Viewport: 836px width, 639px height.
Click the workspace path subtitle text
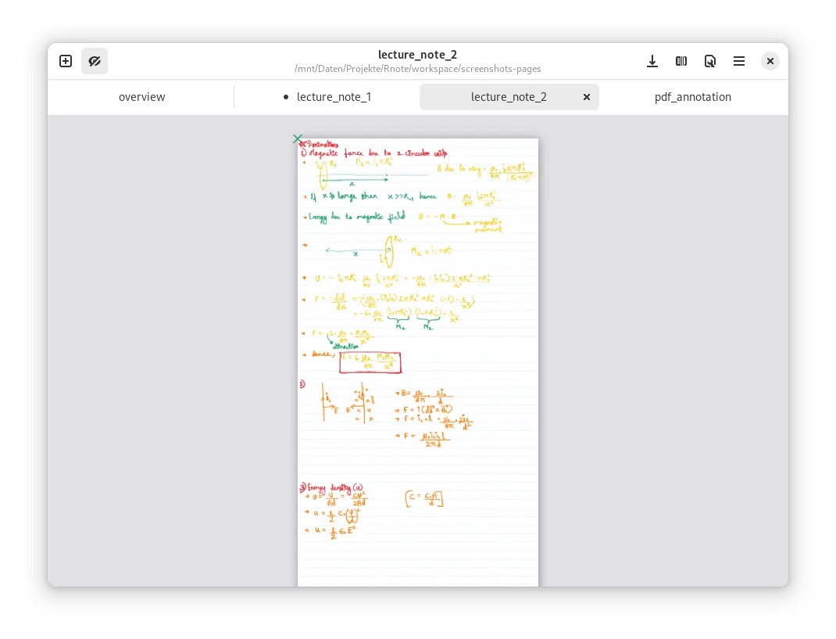[417, 69]
